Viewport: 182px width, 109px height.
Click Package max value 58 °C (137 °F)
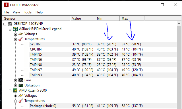[132, 106]
